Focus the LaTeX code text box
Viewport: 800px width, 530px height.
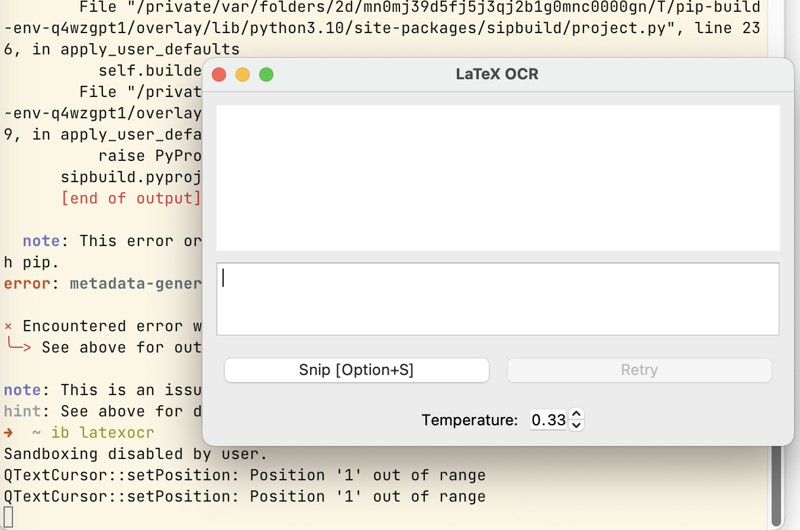[498, 299]
